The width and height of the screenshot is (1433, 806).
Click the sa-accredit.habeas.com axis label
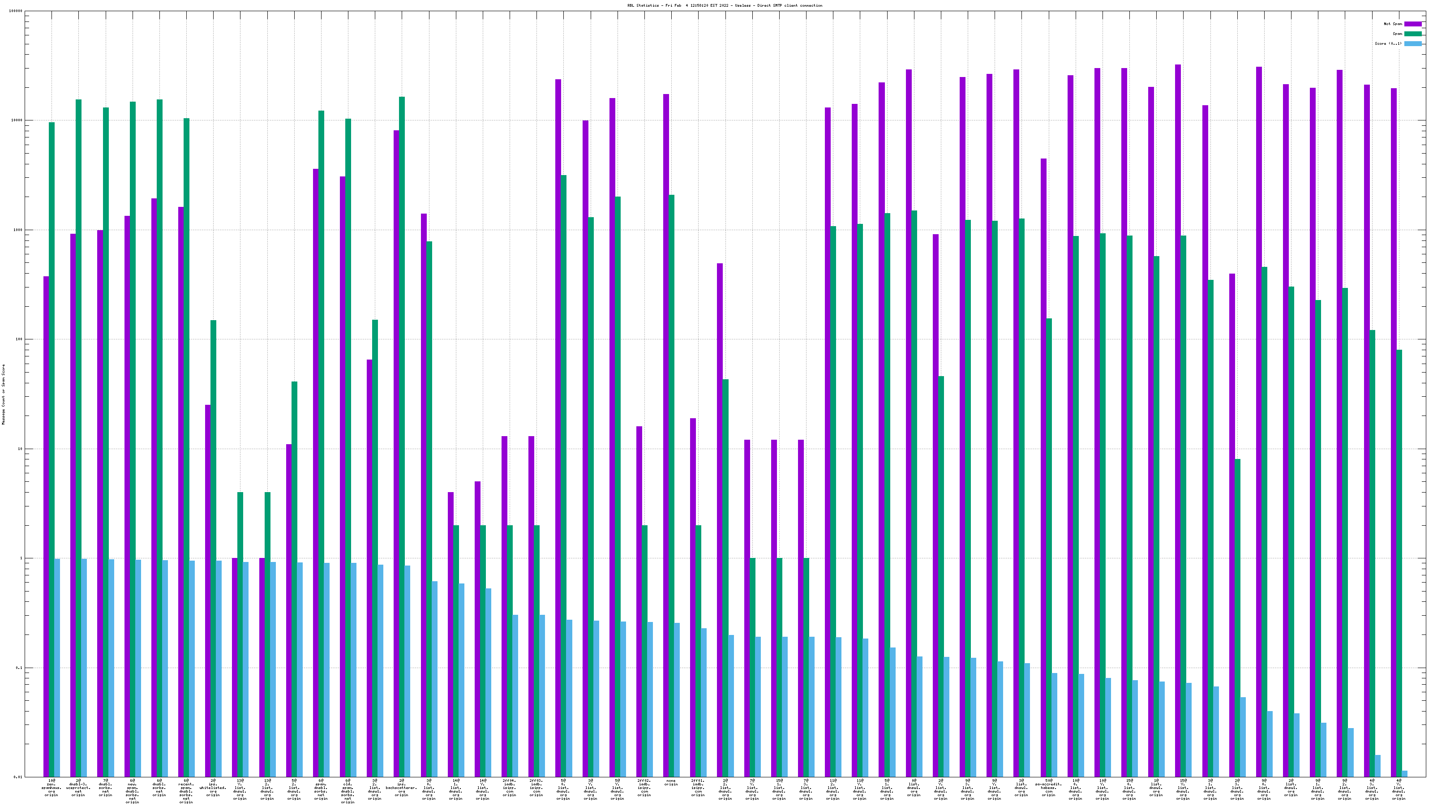[1048, 788]
